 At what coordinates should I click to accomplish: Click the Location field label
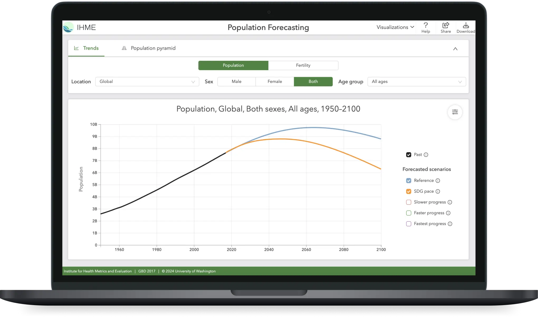pyautogui.click(x=81, y=82)
